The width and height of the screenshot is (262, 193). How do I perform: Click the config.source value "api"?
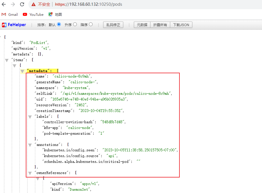(112, 156)
